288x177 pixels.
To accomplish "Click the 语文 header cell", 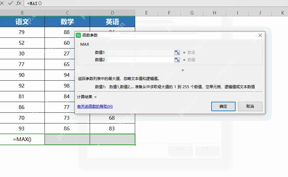I will click(x=22, y=22).
